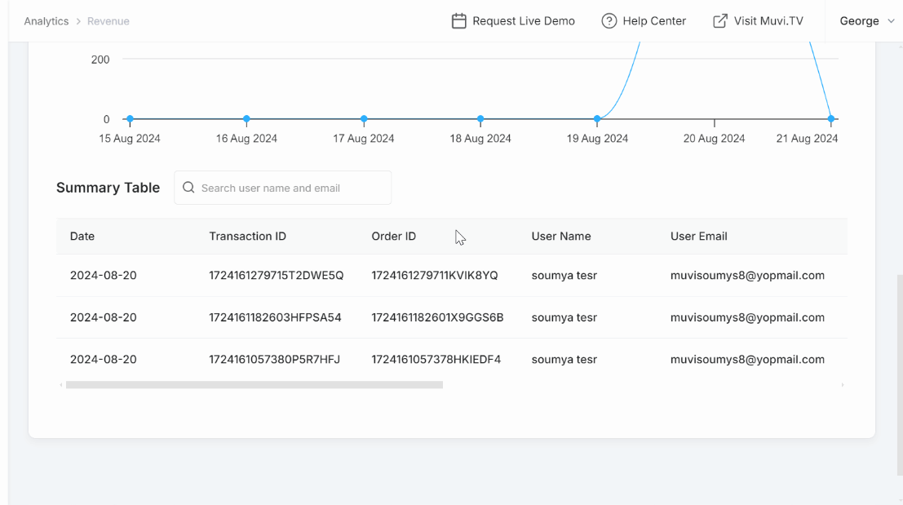903x505 pixels.
Task: Click the horizontal scrollbar under the table
Action: point(255,384)
